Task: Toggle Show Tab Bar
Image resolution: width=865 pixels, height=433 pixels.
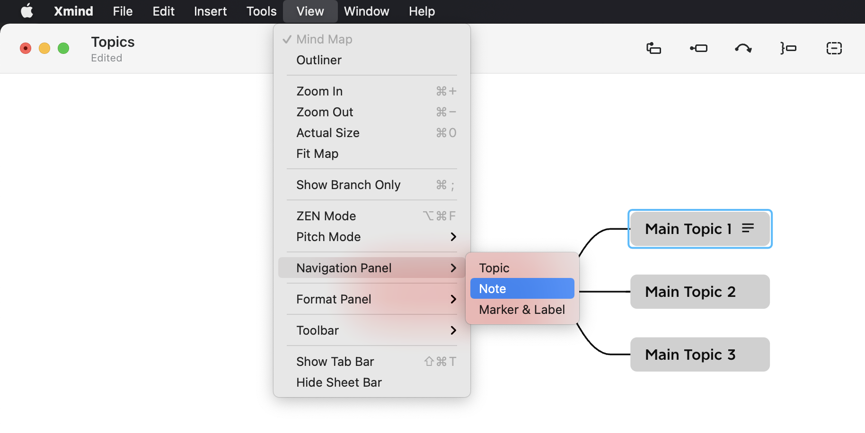Action: (x=372, y=362)
